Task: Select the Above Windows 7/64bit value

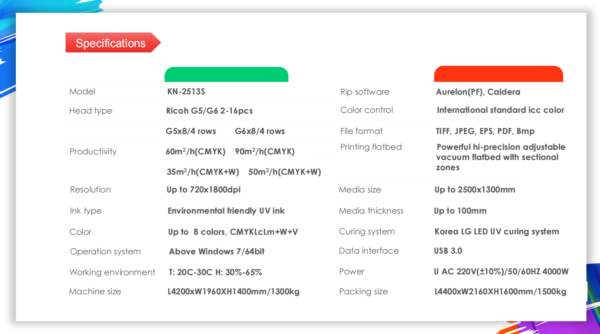Action: click(x=217, y=252)
